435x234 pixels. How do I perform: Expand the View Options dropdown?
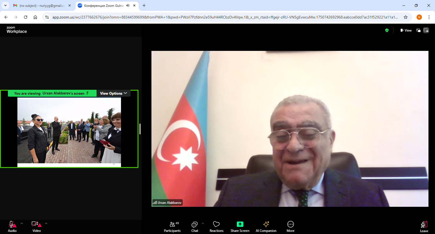point(113,93)
